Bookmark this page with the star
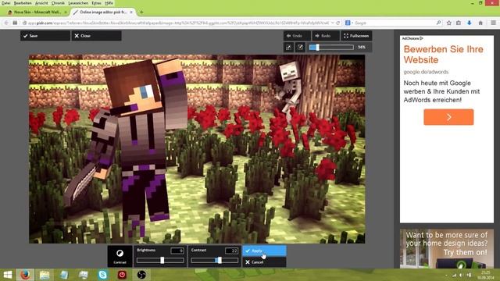Screen dimensions: 500x281 point(449,23)
